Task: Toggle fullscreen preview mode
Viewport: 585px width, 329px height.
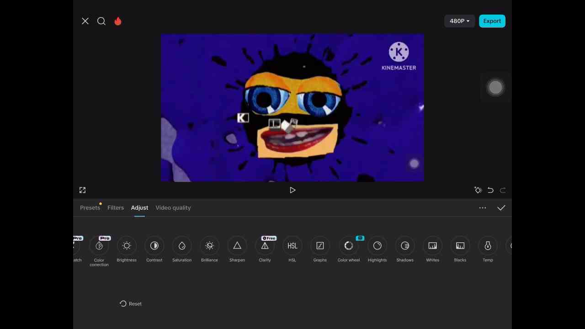Action: click(82, 190)
